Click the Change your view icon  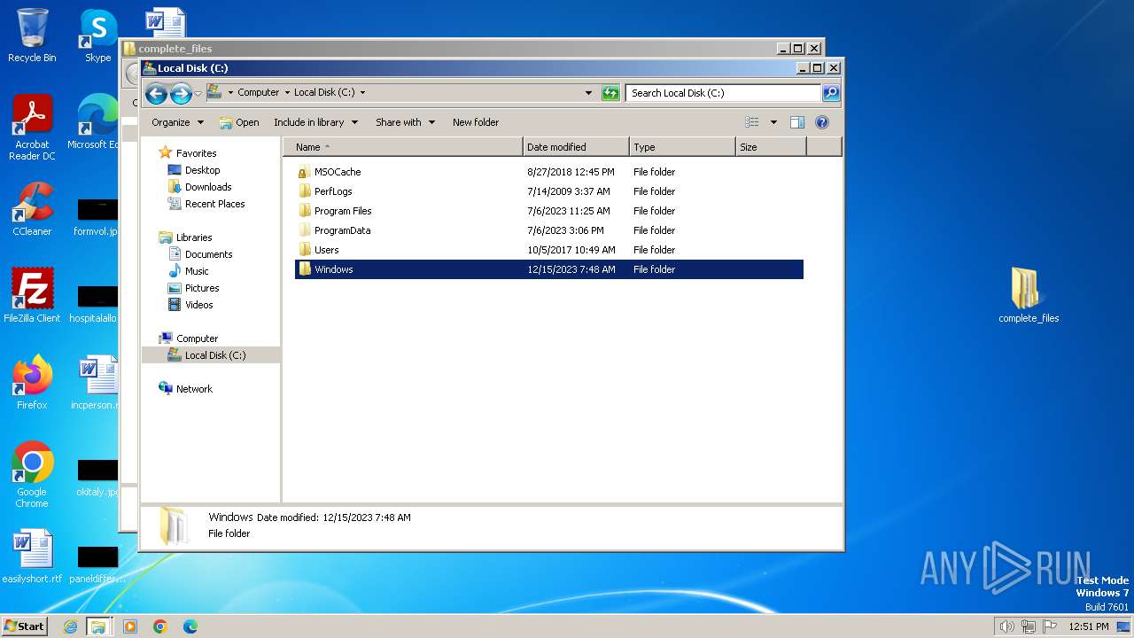tap(752, 122)
